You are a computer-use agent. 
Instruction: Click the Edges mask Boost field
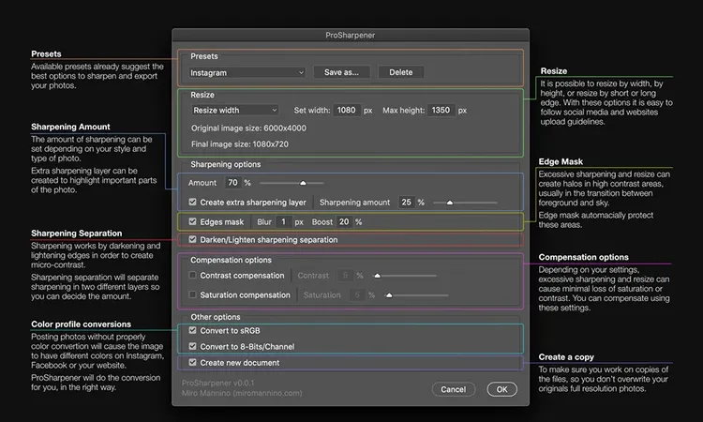coord(344,222)
